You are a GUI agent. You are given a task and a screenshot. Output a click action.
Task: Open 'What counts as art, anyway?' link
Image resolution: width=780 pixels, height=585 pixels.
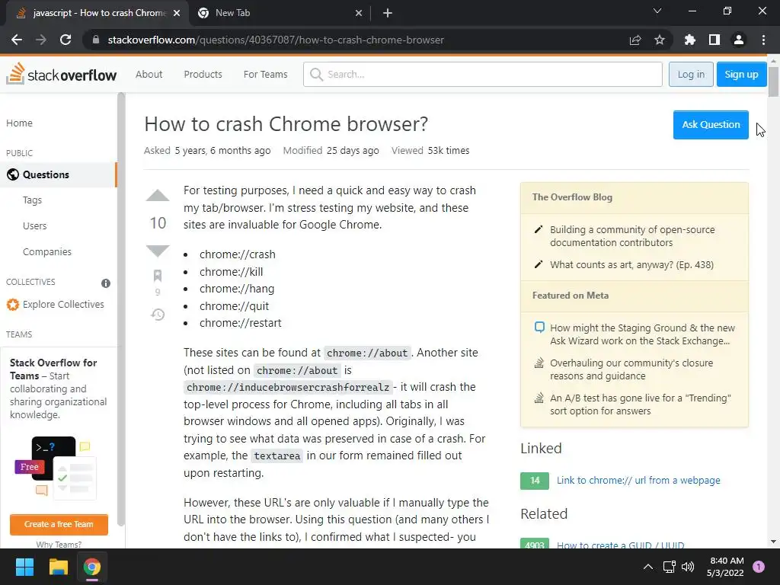coord(631,264)
